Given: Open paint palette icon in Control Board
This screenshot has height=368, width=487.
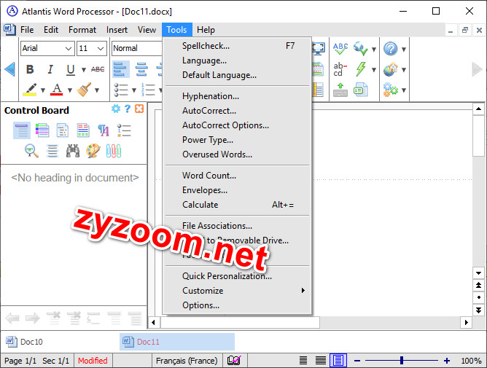Looking at the screenshot, I should [x=93, y=151].
